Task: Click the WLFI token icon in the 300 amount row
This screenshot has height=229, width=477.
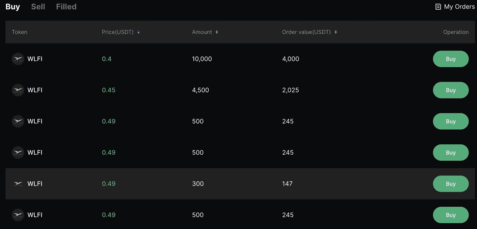Action: (18, 184)
